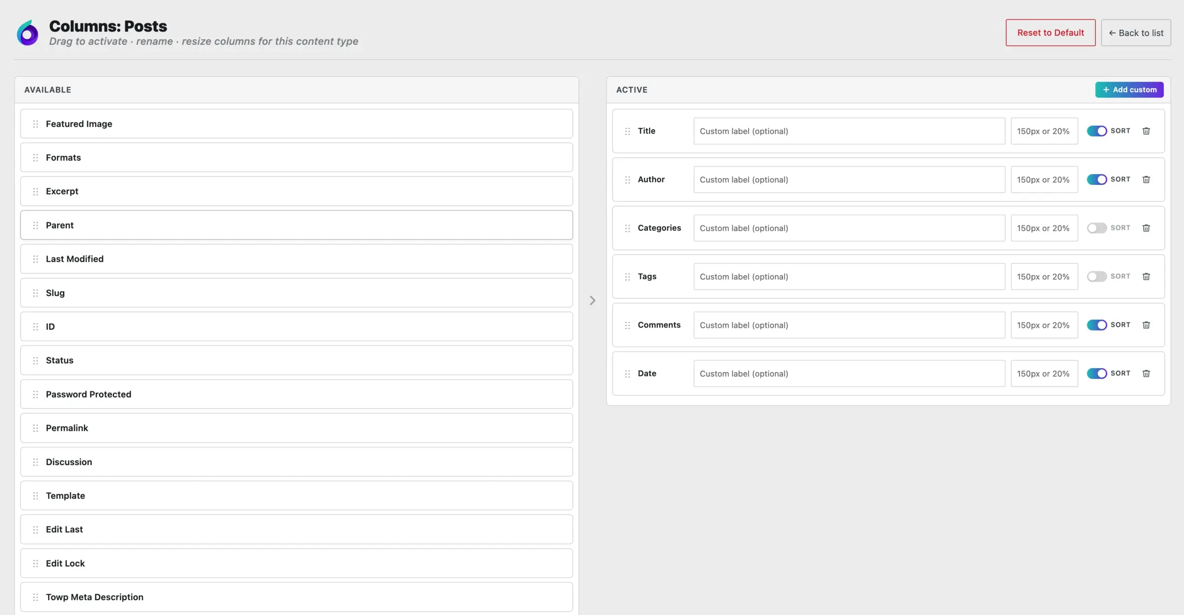Viewport: 1184px width, 615px height.
Task: Focus the Author custom label field
Action: coord(849,179)
